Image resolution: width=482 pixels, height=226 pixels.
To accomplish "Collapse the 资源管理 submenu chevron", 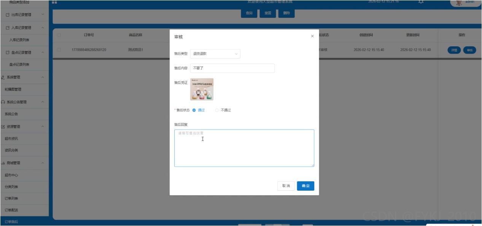I will pos(43,126).
